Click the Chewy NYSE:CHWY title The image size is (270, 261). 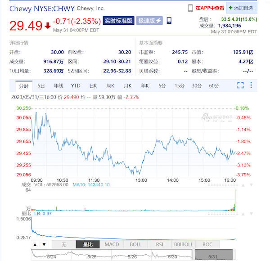[x=42, y=9]
